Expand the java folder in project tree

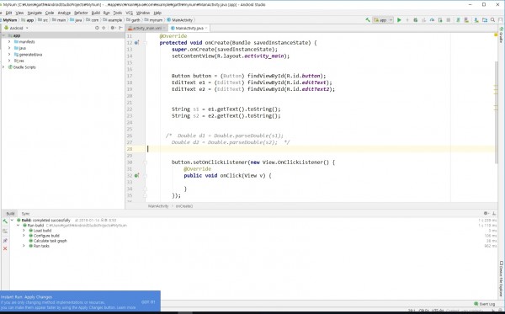9,48
